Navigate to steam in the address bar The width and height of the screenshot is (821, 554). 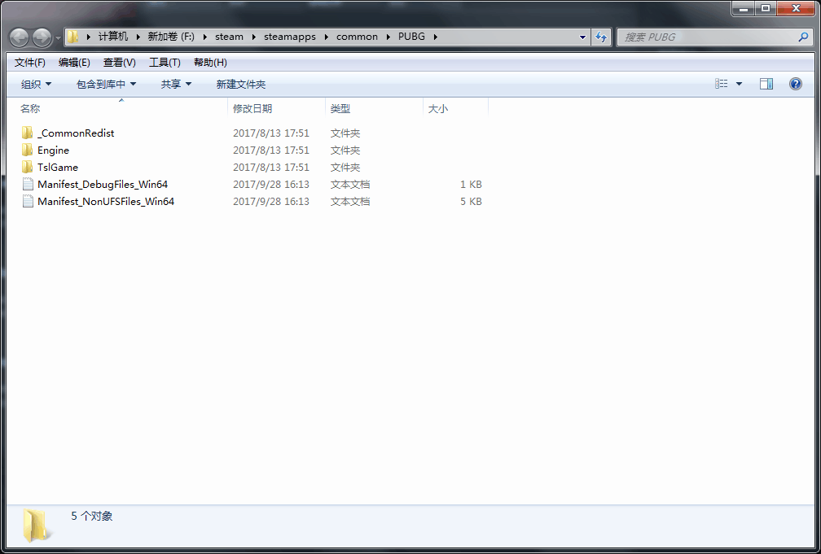[230, 37]
